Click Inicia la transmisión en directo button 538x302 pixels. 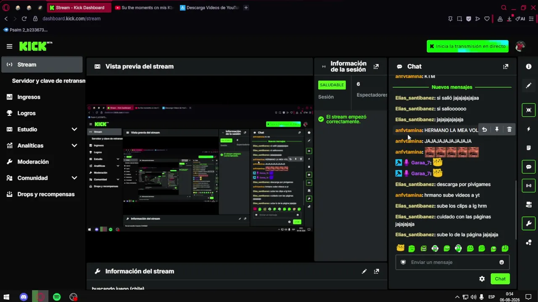pyautogui.click(x=467, y=46)
